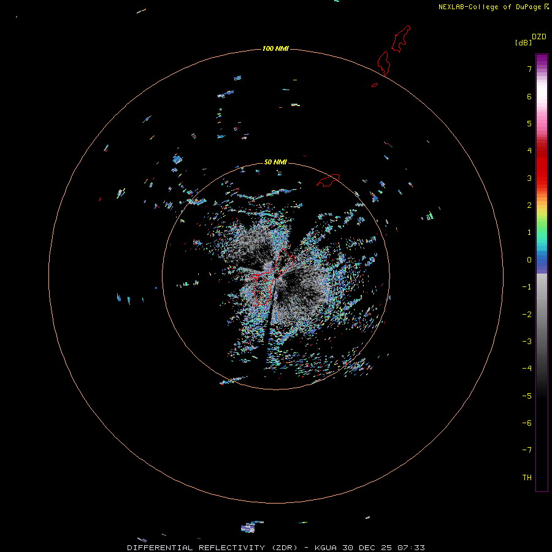Click the red band of the color bar
This screenshot has height=552, width=552.
coord(542,162)
